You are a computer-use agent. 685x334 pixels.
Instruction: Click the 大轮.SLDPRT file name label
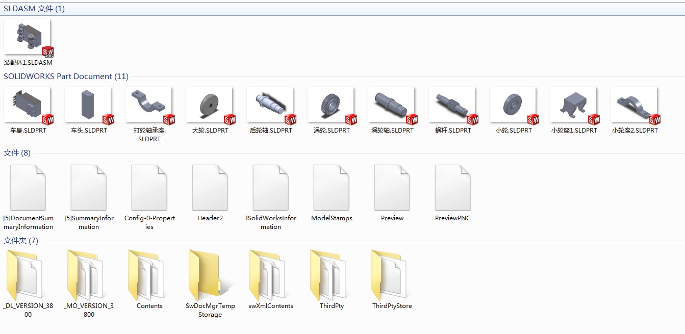210,131
